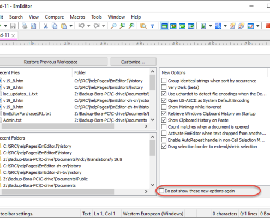This screenshot has width=270, height=218.
Task: Open Find in Files folder-magnifier icon
Action: 143,26
